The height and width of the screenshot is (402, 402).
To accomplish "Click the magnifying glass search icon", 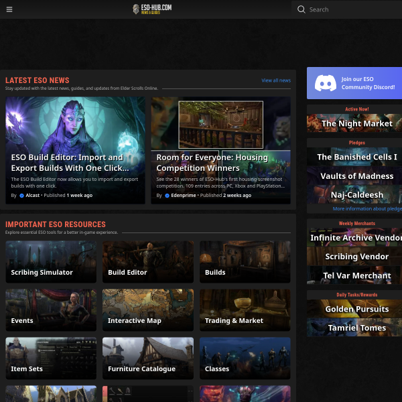I will (x=301, y=9).
